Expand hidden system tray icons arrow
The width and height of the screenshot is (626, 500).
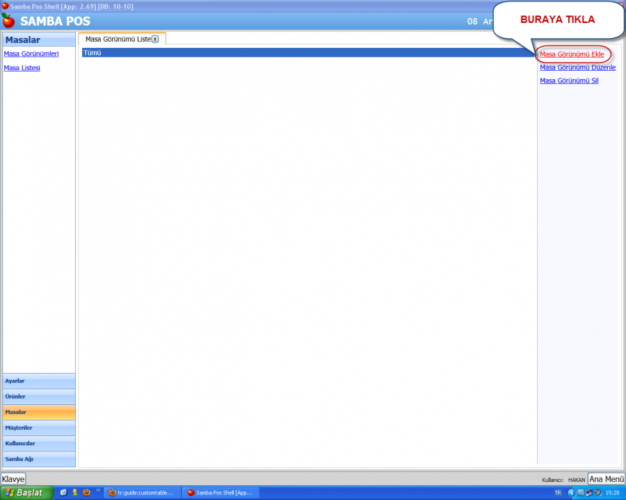[571, 493]
